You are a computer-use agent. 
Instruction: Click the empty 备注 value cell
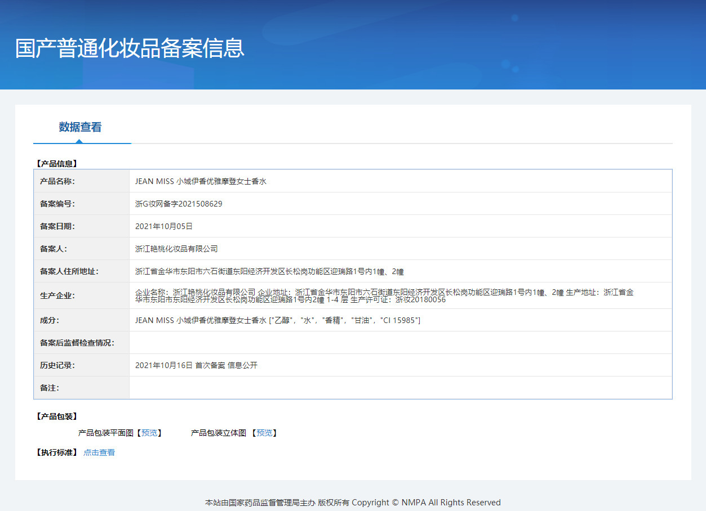click(x=400, y=388)
